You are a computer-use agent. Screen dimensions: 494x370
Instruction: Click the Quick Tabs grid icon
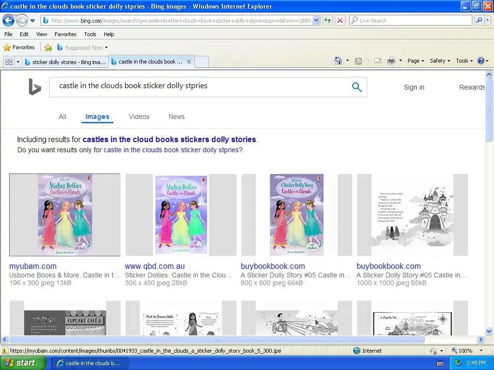pyautogui.click(x=9, y=62)
